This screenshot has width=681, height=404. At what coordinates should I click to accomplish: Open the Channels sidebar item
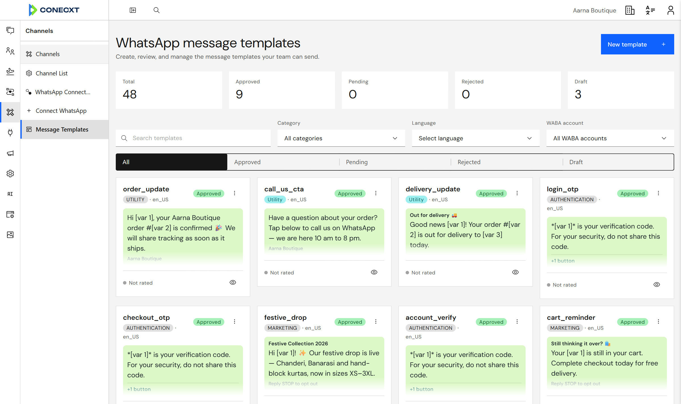tap(64, 54)
